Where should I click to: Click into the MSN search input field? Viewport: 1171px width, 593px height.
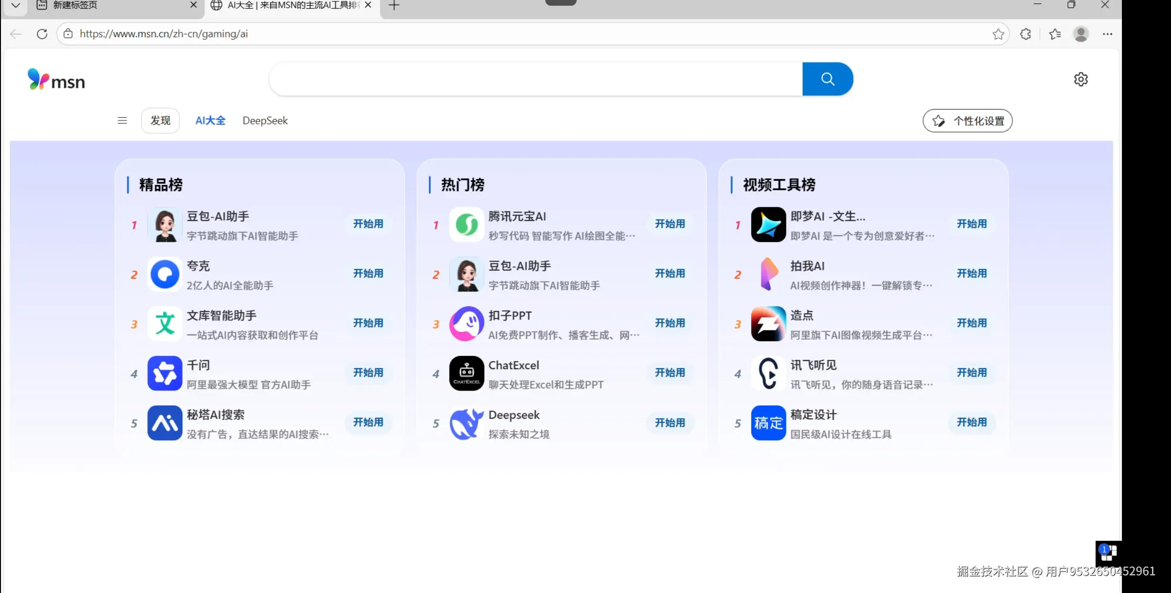pos(536,79)
